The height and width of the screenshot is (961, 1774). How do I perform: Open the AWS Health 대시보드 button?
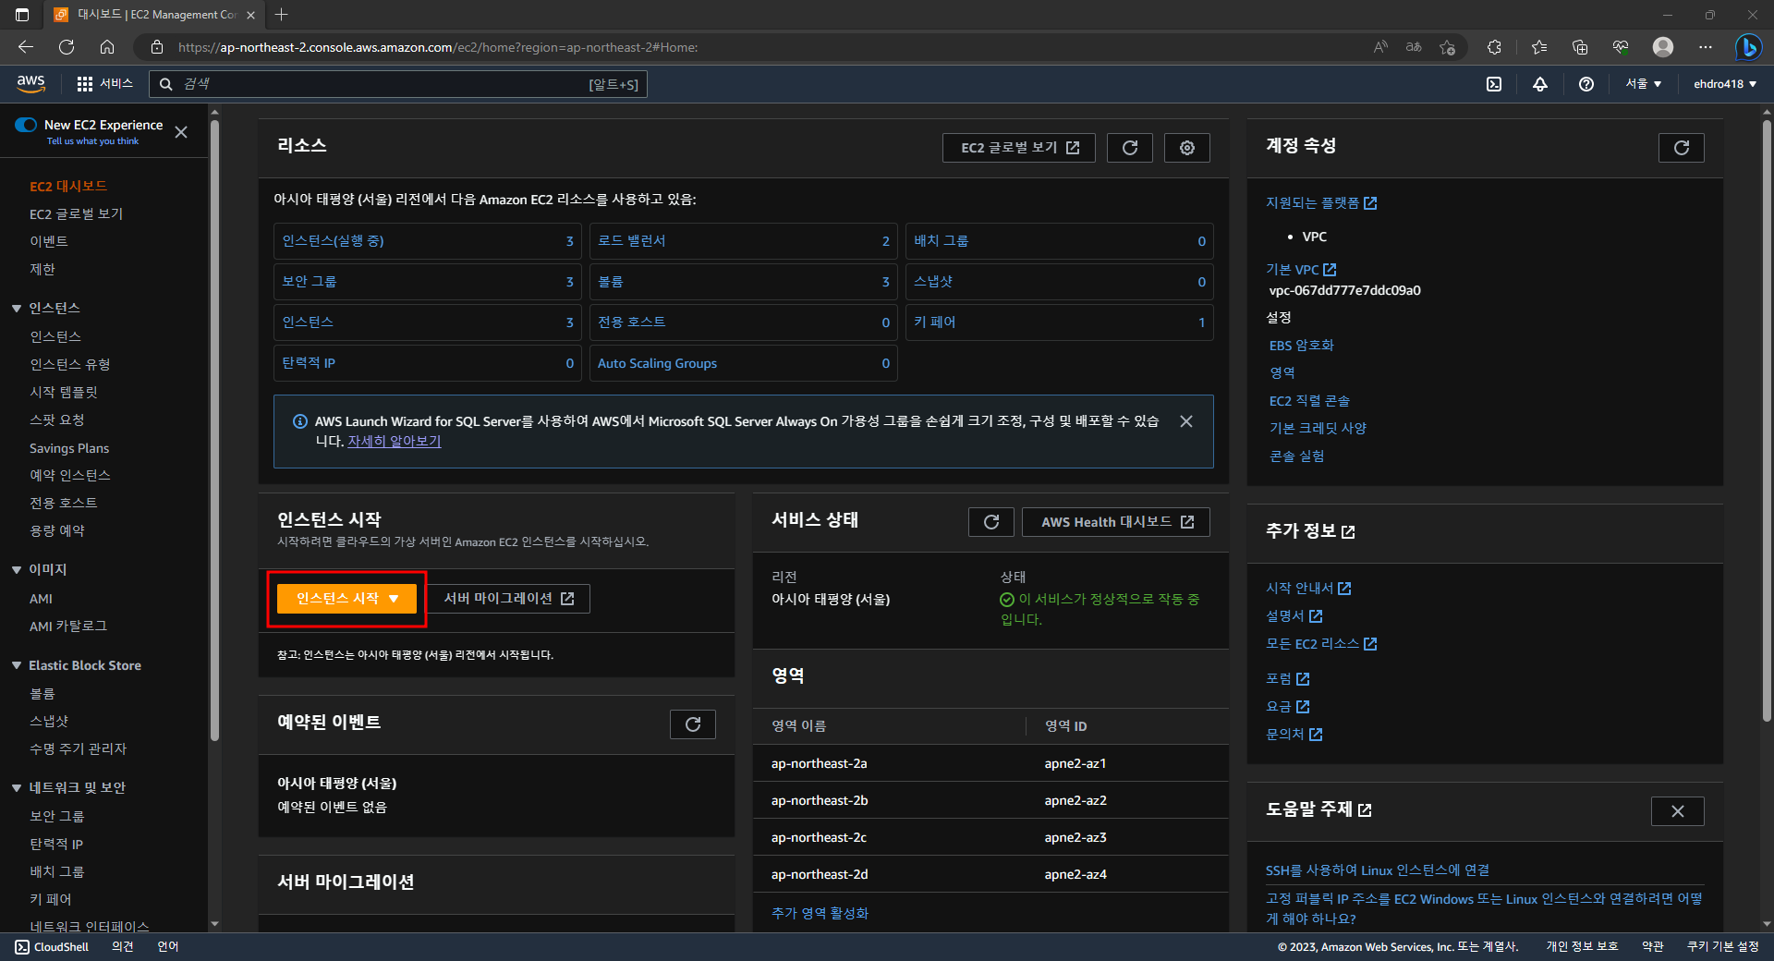pos(1116,522)
